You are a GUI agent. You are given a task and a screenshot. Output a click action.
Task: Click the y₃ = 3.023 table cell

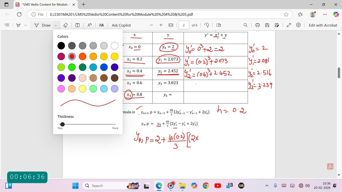[x=168, y=86]
